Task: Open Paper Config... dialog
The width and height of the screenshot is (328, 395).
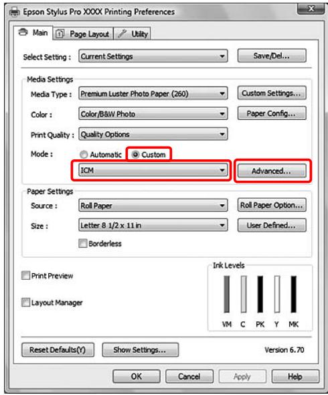Action: click(x=272, y=113)
